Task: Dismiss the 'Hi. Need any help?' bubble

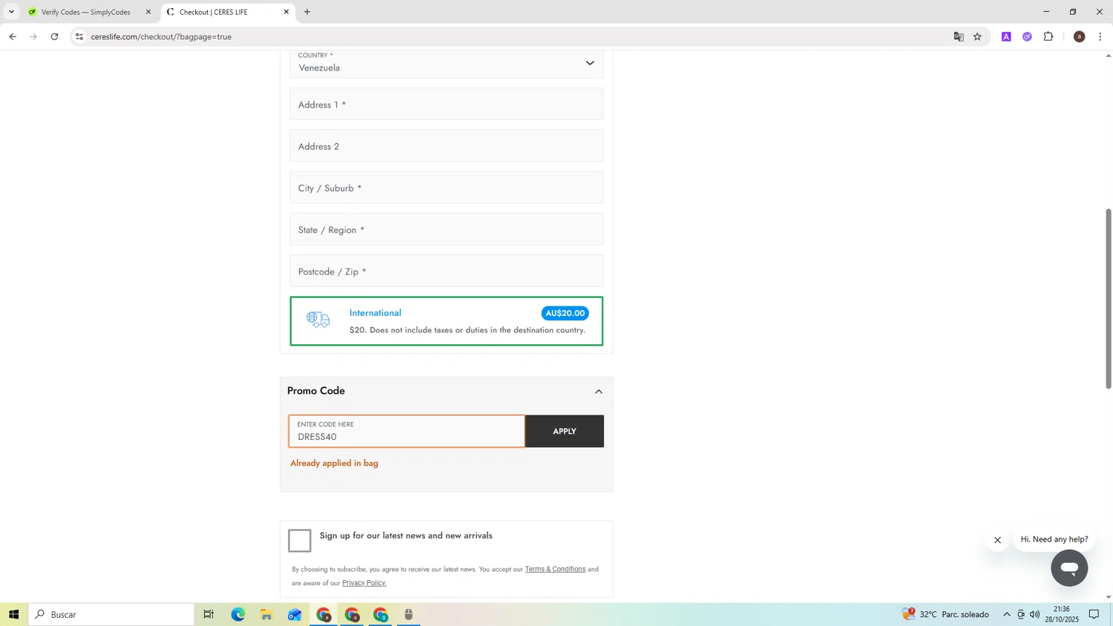Action: click(998, 540)
